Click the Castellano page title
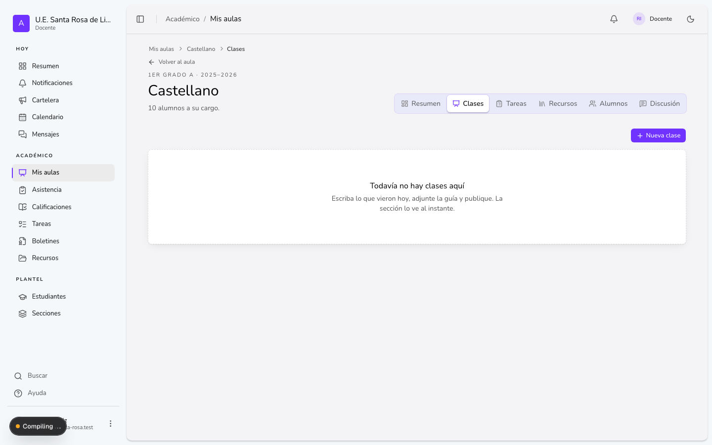Viewport: 712px width, 445px height. (183, 90)
